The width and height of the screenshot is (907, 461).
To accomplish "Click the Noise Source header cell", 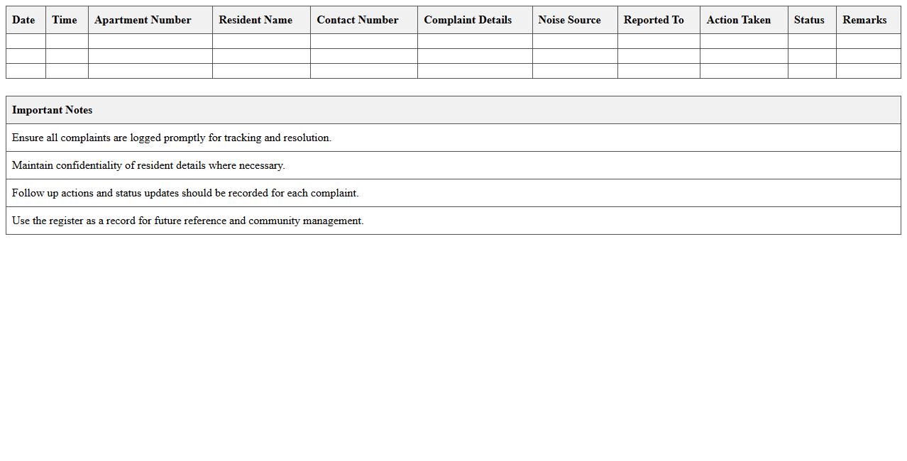I will [569, 20].
